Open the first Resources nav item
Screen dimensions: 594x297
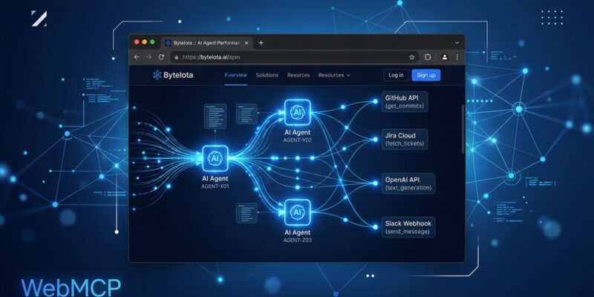(x=298, y=75)
